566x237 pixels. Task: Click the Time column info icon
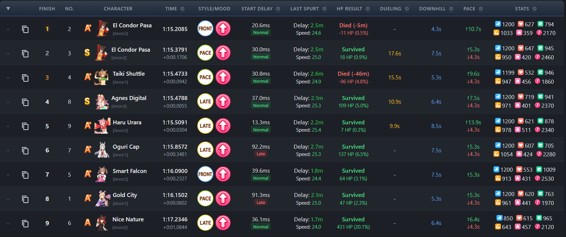pos(182,9)
